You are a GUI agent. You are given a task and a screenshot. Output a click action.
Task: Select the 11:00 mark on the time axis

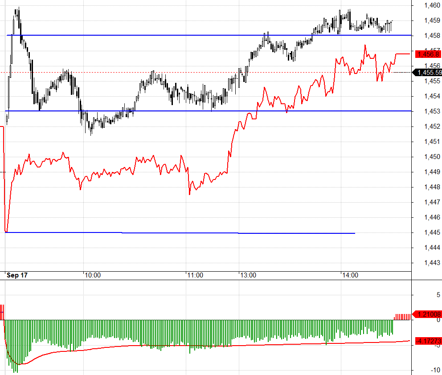(195, 275)
